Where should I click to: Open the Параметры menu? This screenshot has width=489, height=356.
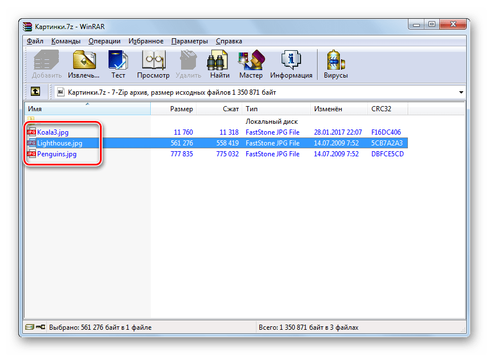(190, 41)
